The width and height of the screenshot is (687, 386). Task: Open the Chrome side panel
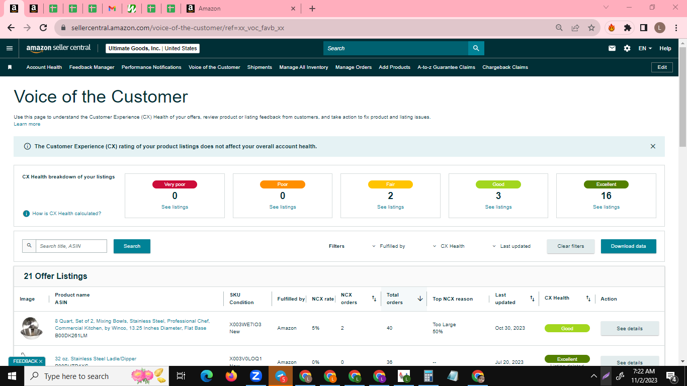click(x=643, y=28)
